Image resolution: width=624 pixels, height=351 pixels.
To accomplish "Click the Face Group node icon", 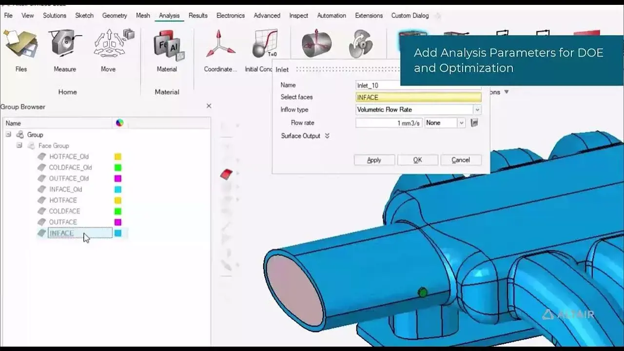I will coord(31,145).
